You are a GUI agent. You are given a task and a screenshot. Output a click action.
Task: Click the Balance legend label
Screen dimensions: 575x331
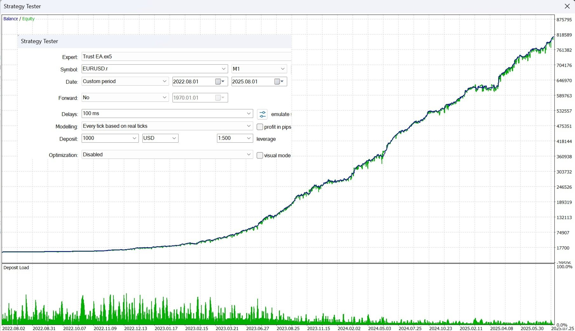pos(10,19)
